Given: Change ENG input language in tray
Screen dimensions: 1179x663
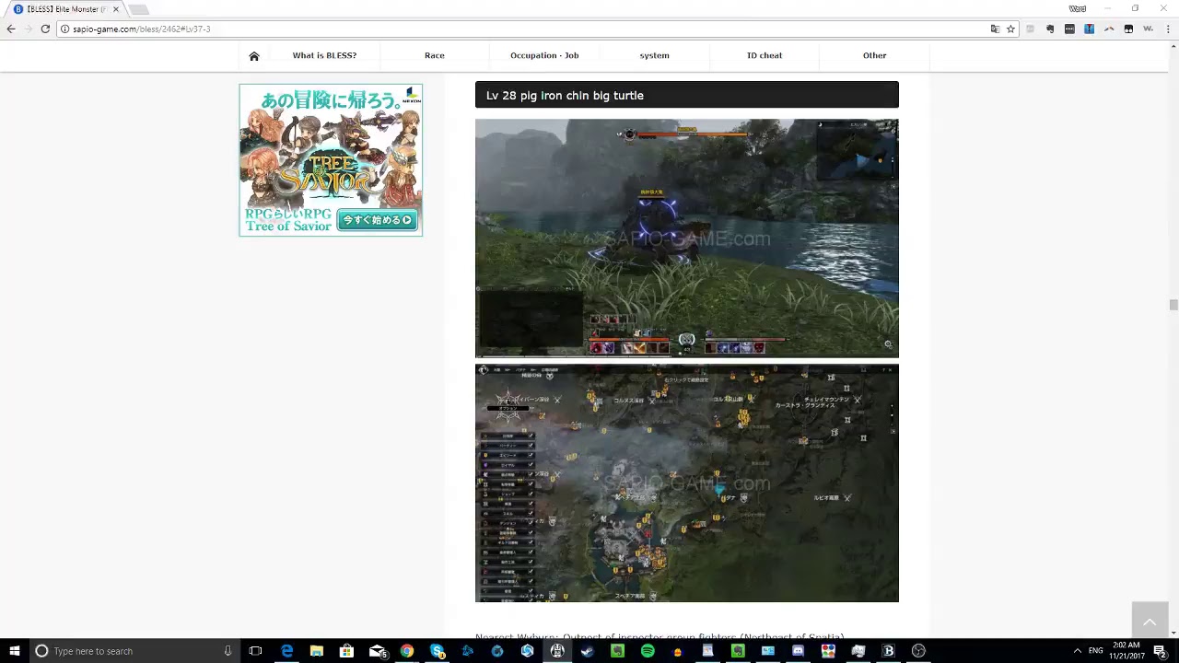Looking at the screenshot, I should (x=1096, y=651).
